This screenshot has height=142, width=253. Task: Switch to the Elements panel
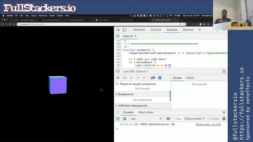tap(139, 30)
